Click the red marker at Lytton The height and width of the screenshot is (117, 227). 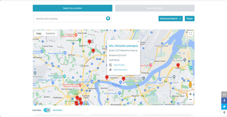point(178,65)
